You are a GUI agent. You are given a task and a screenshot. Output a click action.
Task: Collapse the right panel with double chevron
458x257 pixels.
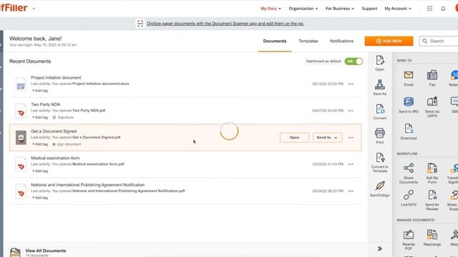(380, 248)
